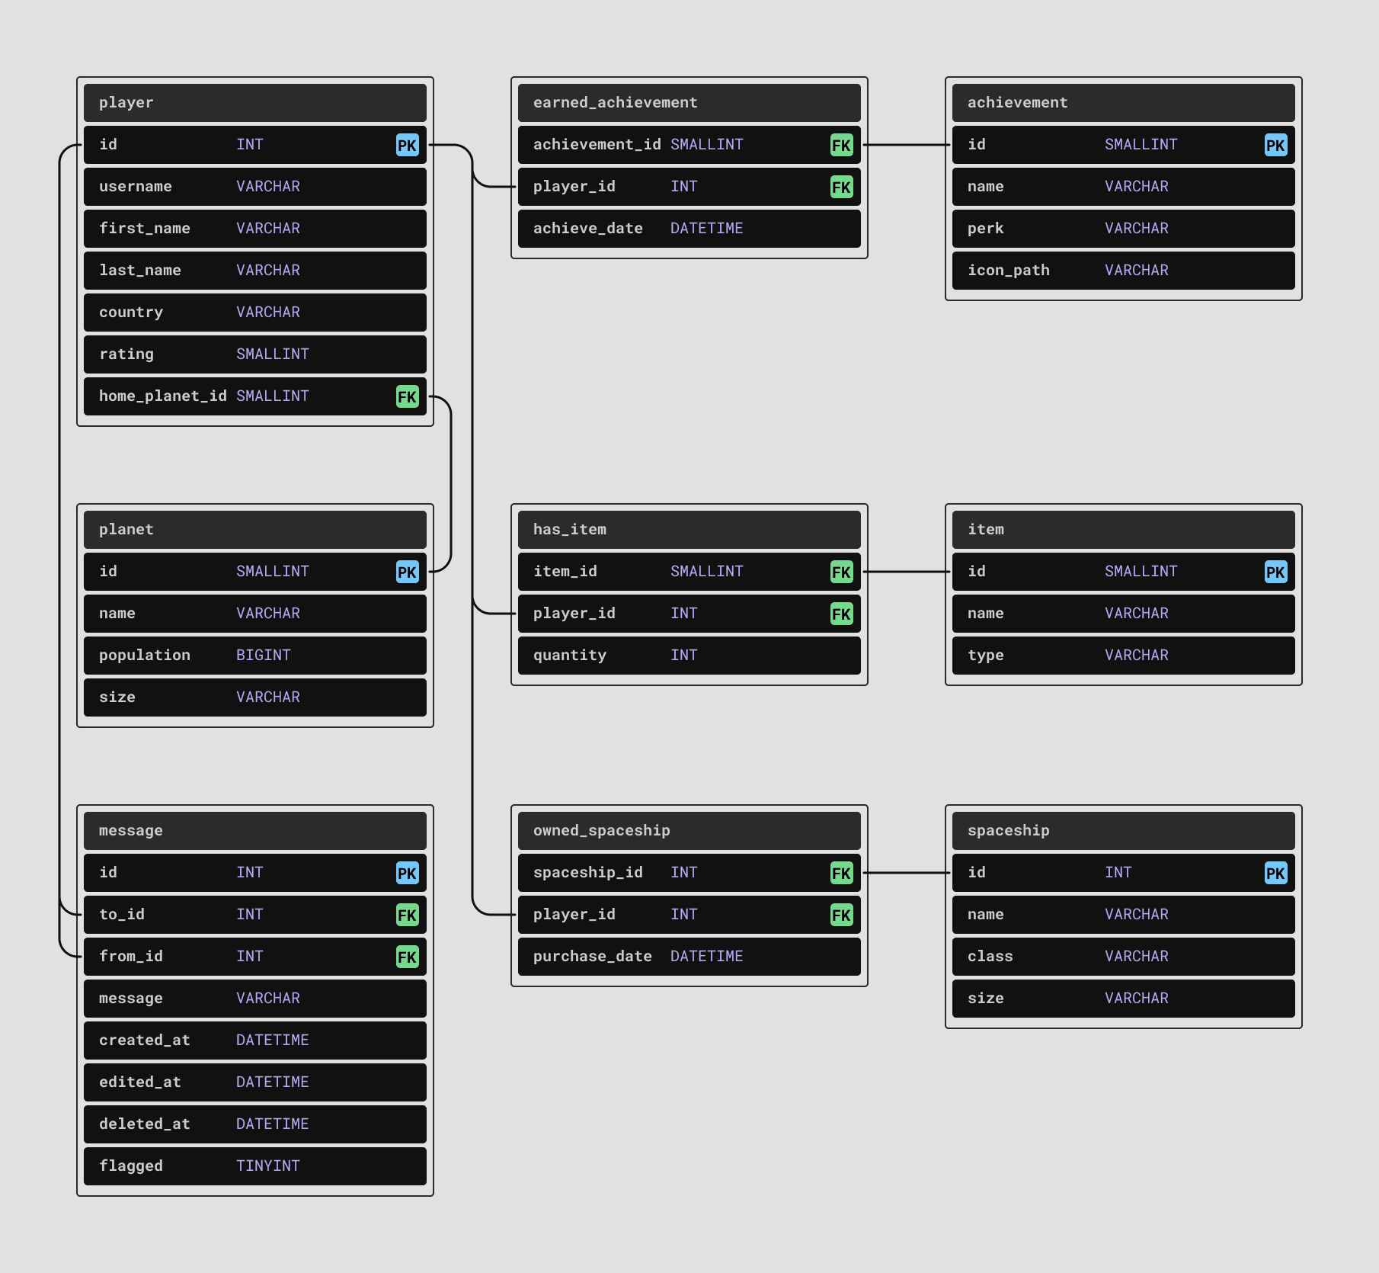Click the home_planet_id field name

point(163,396)
